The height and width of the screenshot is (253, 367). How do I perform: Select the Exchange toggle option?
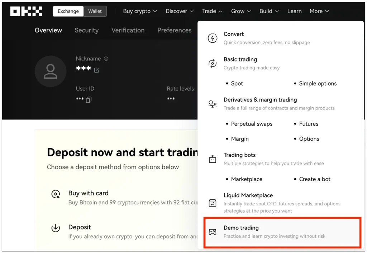(x=68, y=11)
